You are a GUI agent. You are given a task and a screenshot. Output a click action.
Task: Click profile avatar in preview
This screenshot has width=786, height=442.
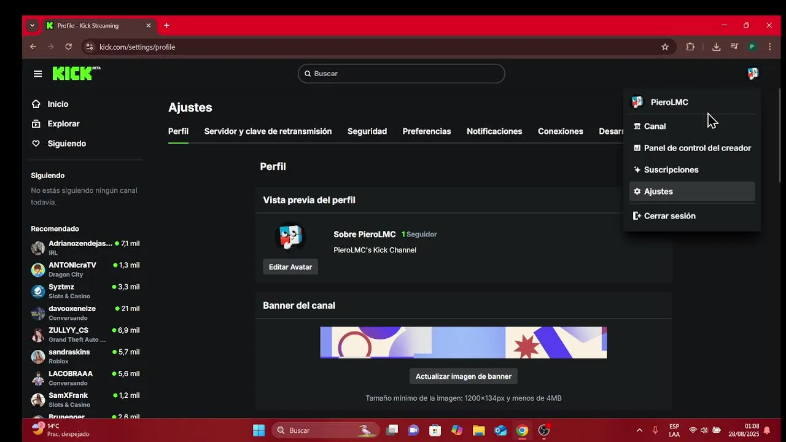pyautogui.click(x=290, y=236)
